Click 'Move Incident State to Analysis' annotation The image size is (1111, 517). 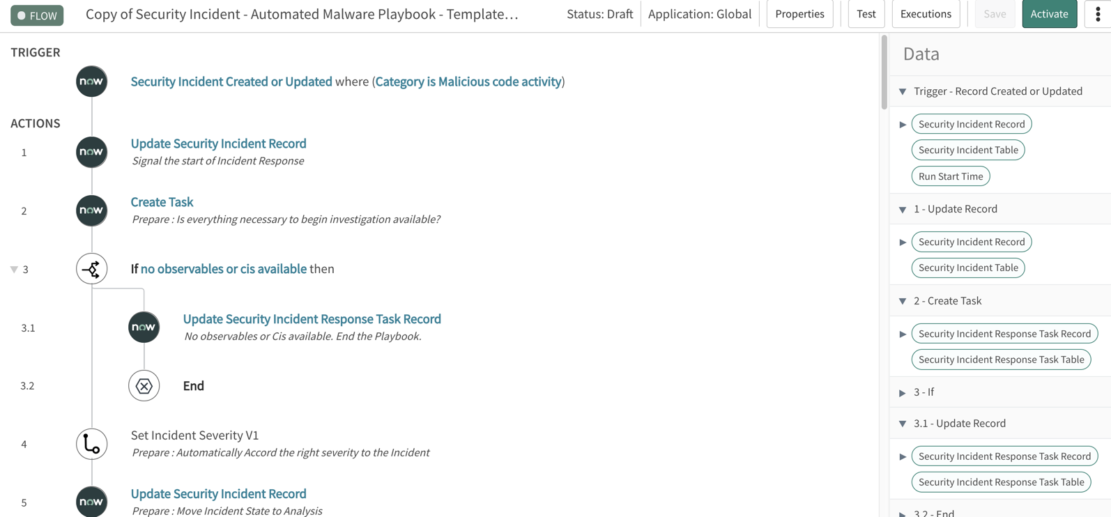pyautogui.click(x=227, y=511)
